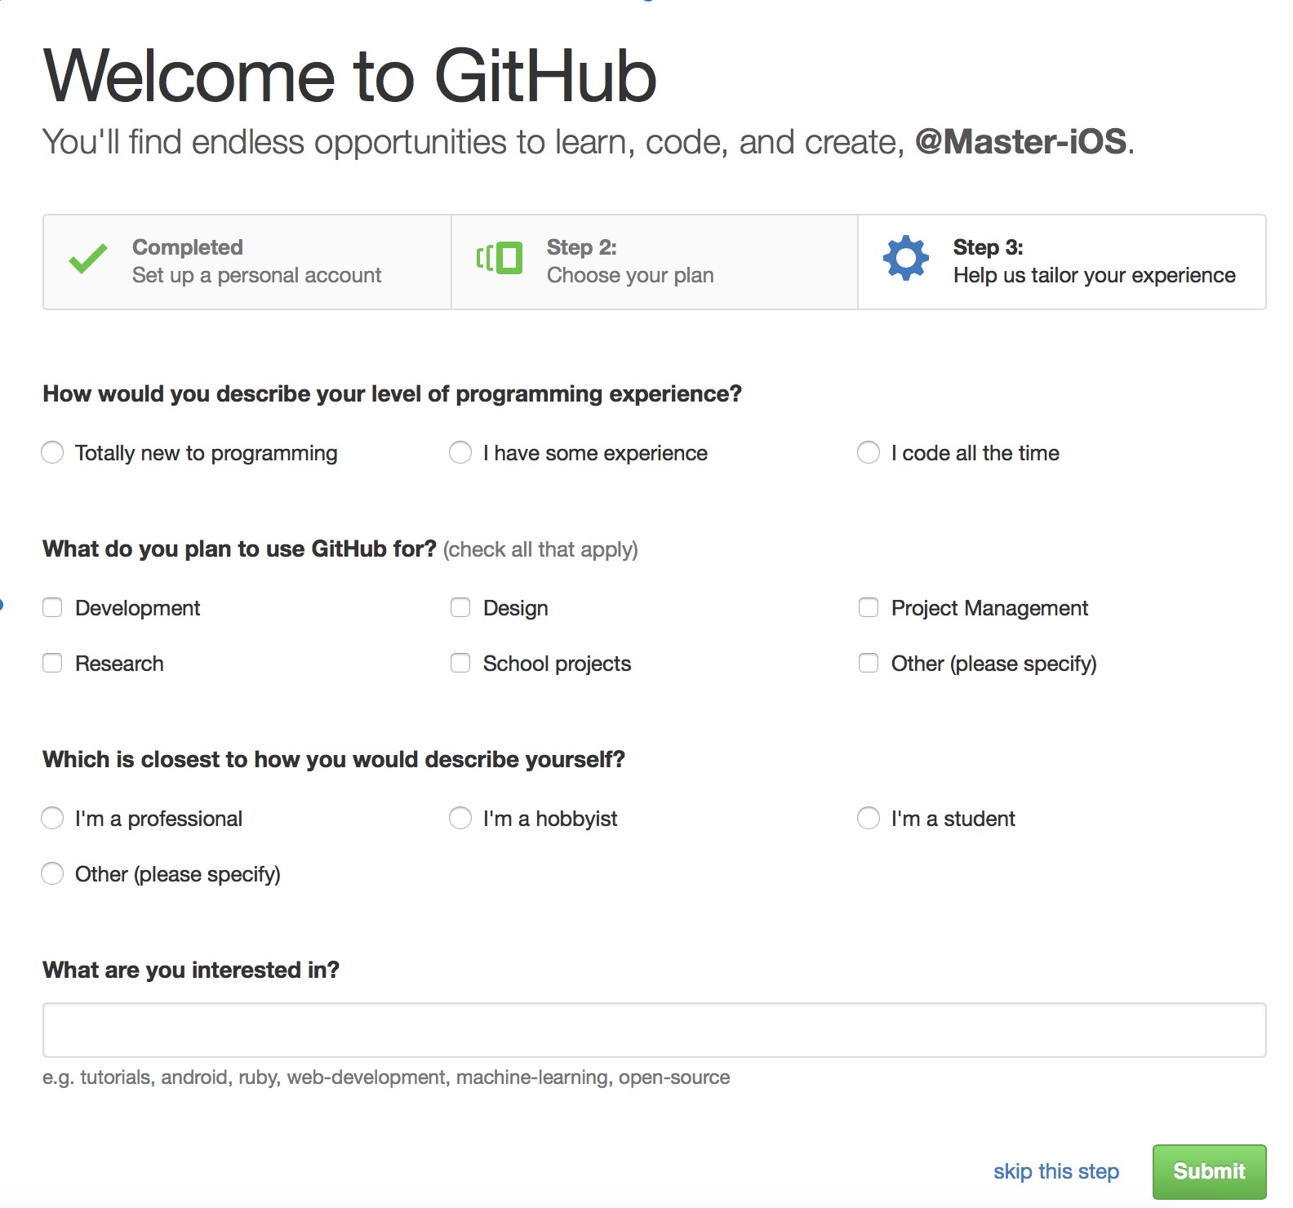1293x1208 pixels.
Task: Click the 'Welcome to GitHub' heading
Action: pyautogui.click(x=350, y=76)
